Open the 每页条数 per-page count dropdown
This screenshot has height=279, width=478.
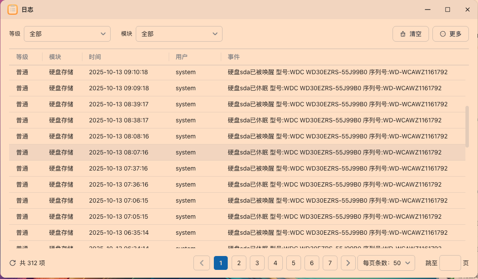[x=386, y=263]
